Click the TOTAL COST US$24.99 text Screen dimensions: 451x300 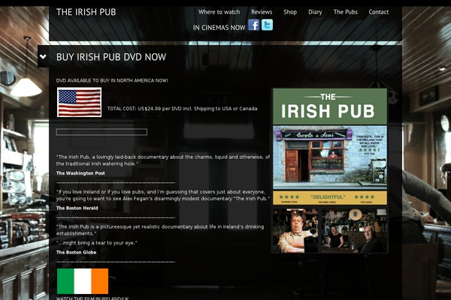point(183,109)
